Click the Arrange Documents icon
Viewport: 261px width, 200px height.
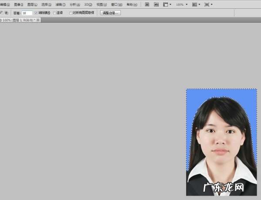tap(194, 4)
